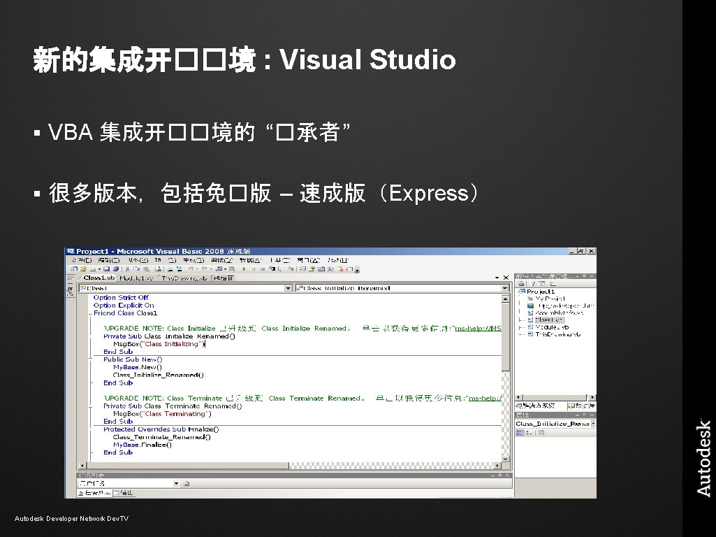Switch to the output tab at bottom
Viewport: 716px width, 537px height.
coord(123,493)
